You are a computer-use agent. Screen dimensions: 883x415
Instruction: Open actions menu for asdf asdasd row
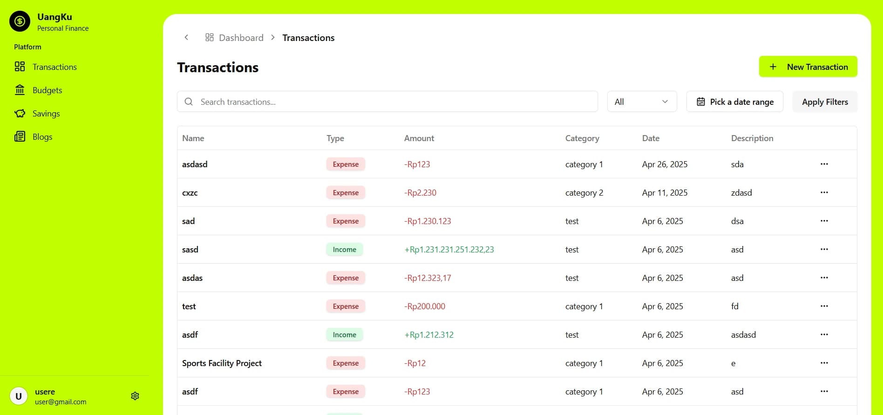pos(824,334)
